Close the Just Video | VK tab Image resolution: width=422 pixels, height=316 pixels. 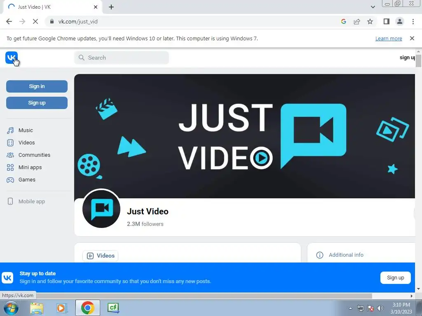[x=96, y=7]
